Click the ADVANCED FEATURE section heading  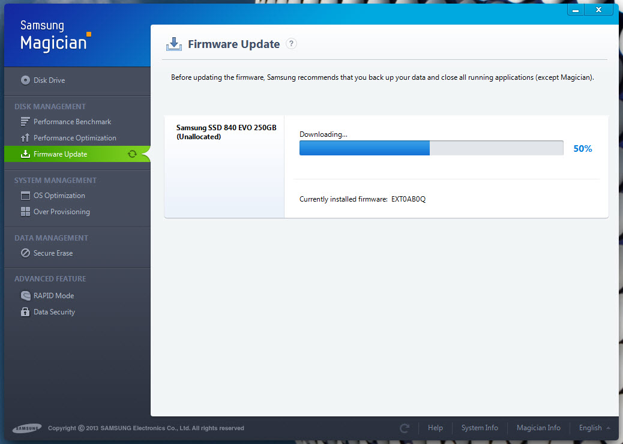[x=50, y=279]
